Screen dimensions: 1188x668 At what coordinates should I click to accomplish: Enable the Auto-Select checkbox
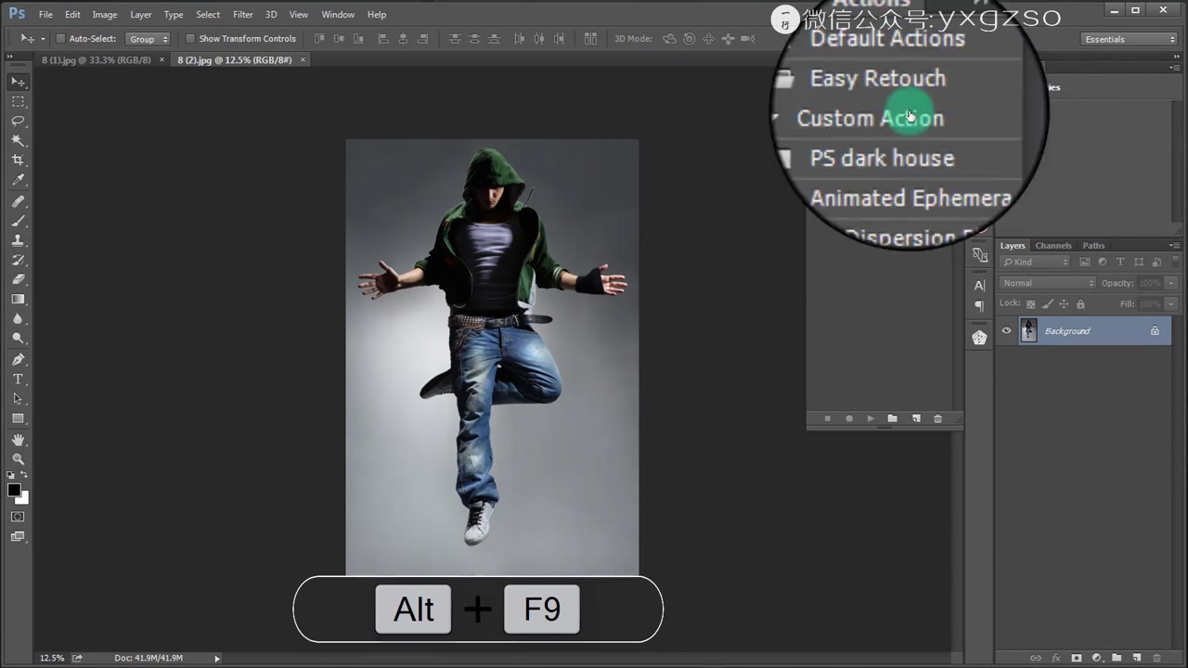(x=61, y=39)
